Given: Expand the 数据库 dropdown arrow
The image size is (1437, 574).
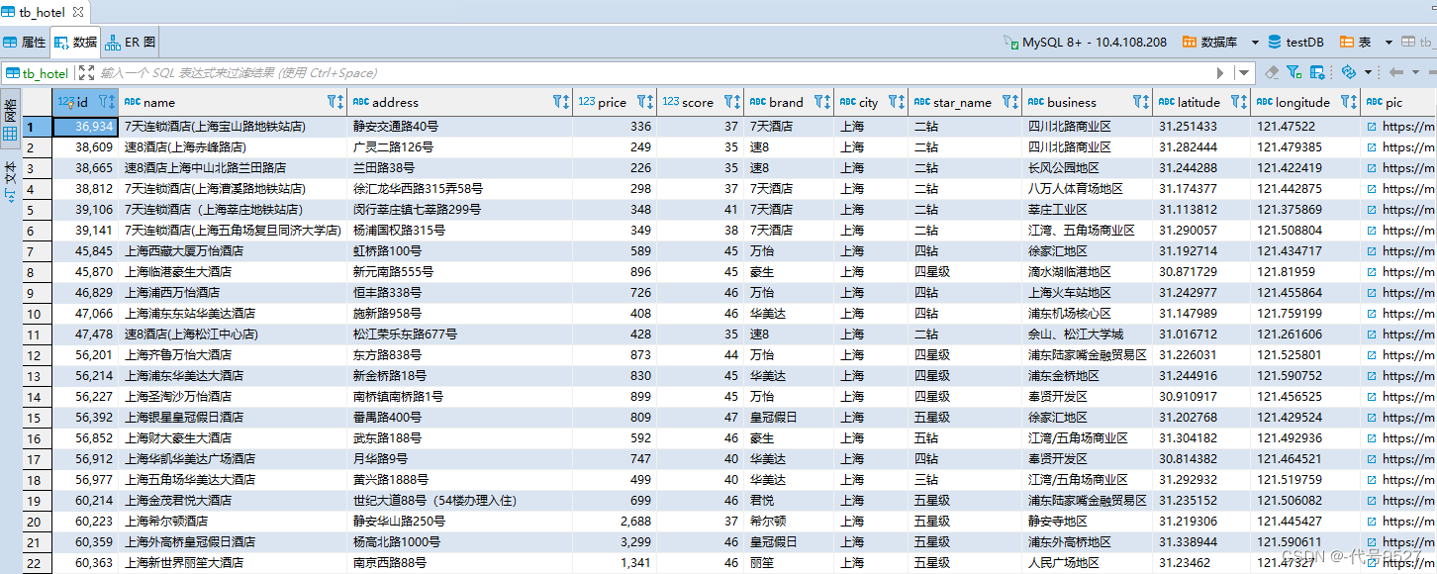Looking at the screenshot, I should 1255,43.
